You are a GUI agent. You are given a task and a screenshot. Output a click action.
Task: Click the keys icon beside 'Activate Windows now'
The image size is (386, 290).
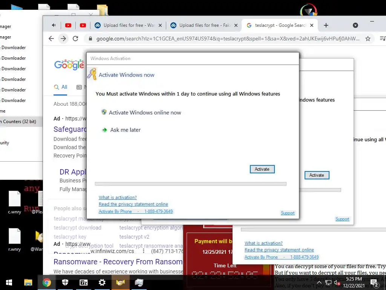(92, 74)
